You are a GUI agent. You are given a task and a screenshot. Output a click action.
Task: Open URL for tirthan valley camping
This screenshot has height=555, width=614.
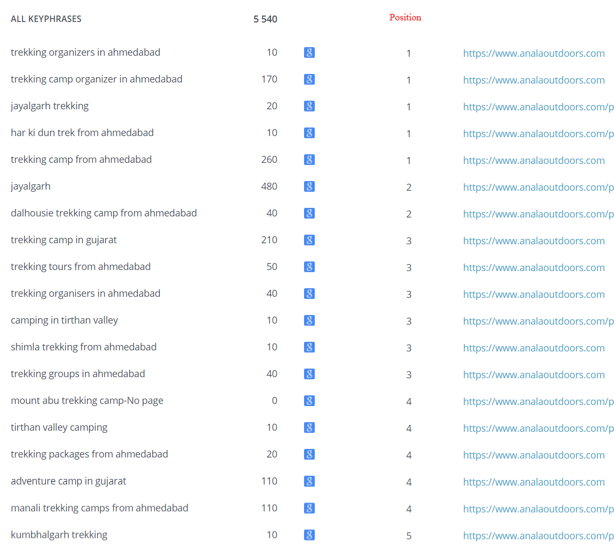point(538,428)
